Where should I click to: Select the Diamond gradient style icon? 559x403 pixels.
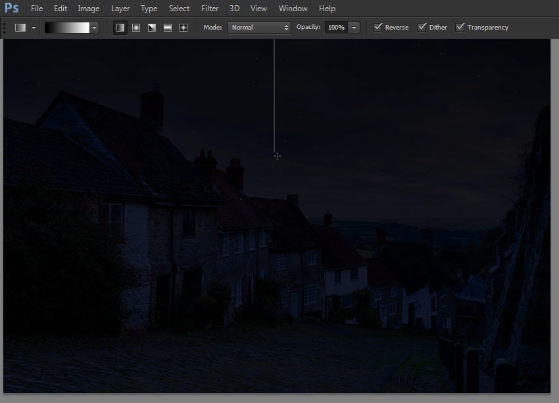pos(183,28)
